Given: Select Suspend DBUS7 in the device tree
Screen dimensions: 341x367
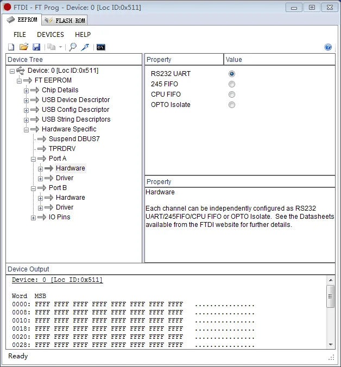Looking at the screenshot, I should click(74, 139).
